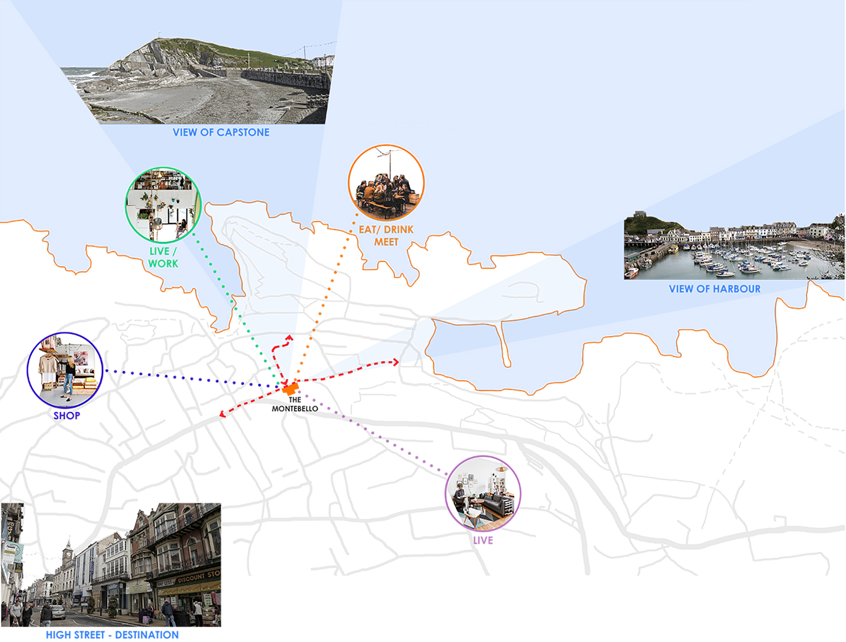
Task: Click the HIGH STREET - DESTINATION caption
Action: (112, 635)
